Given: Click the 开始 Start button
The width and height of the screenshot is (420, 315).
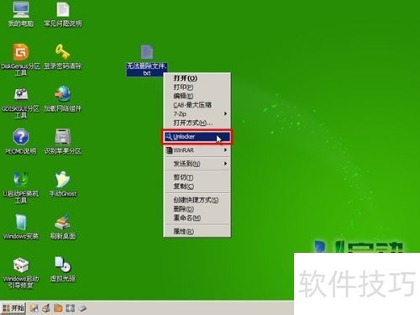Looking at the screenshot, I should 13,308.
